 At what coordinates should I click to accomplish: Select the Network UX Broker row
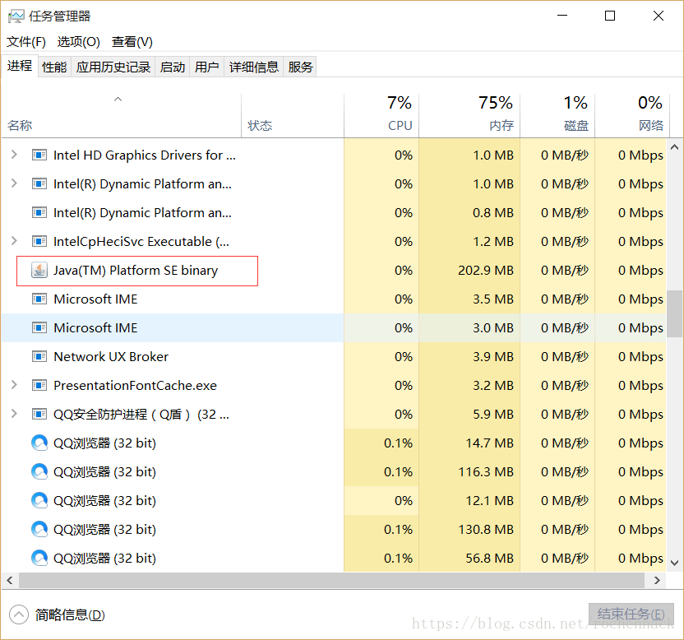(x=334, y=357)
